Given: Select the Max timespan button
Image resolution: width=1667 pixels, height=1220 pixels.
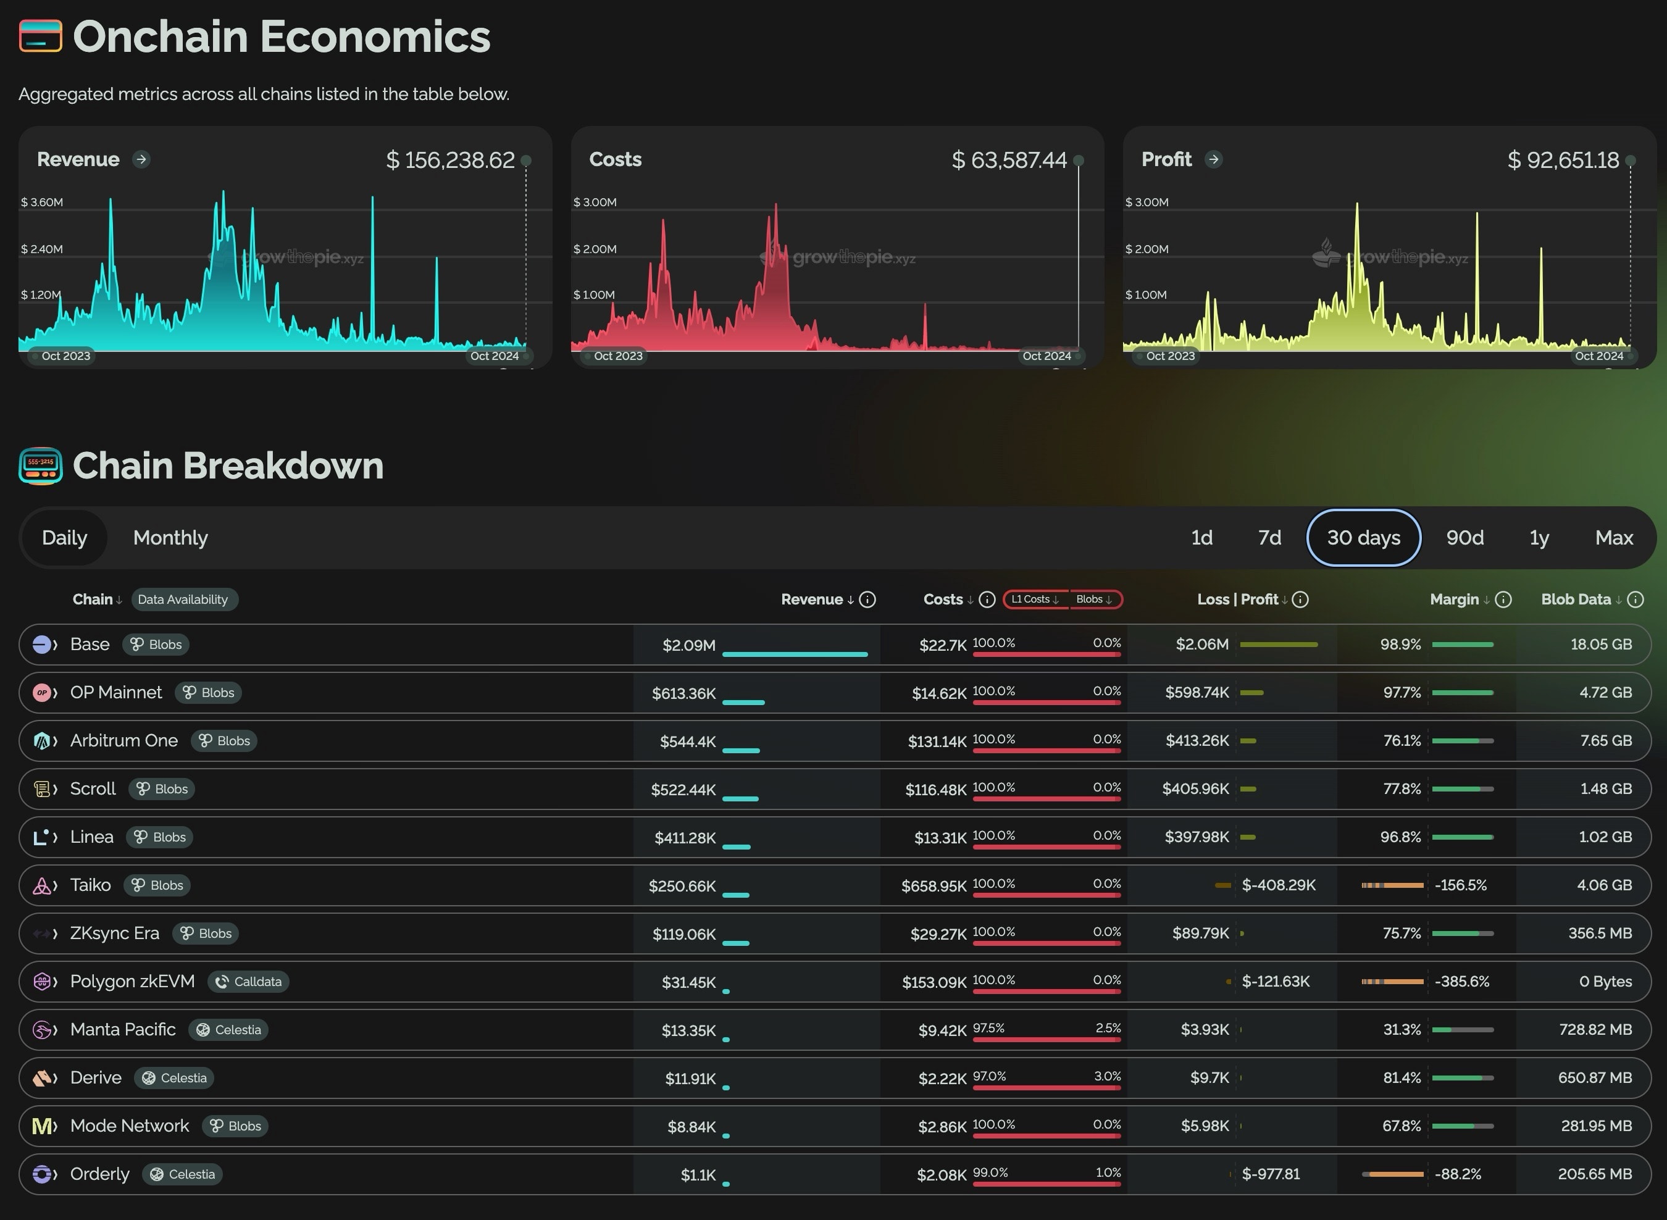Looking at the screenshot, I should coord(1614,538).
